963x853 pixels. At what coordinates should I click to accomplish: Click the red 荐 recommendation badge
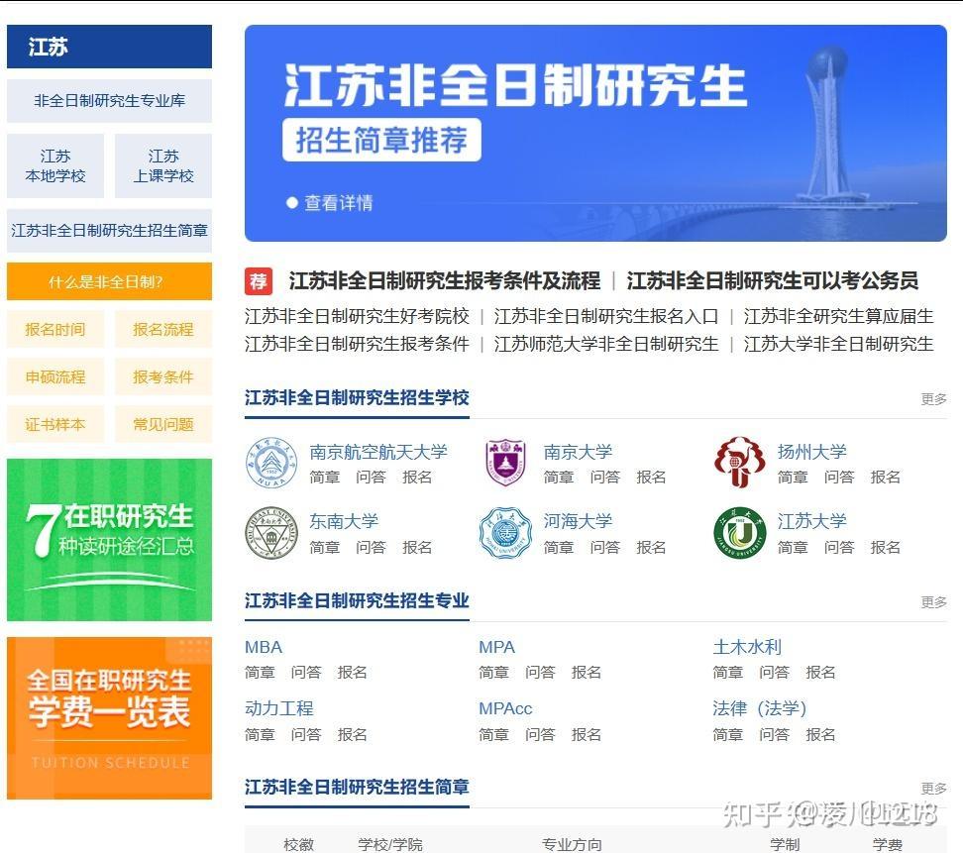[x=259, y=281]
